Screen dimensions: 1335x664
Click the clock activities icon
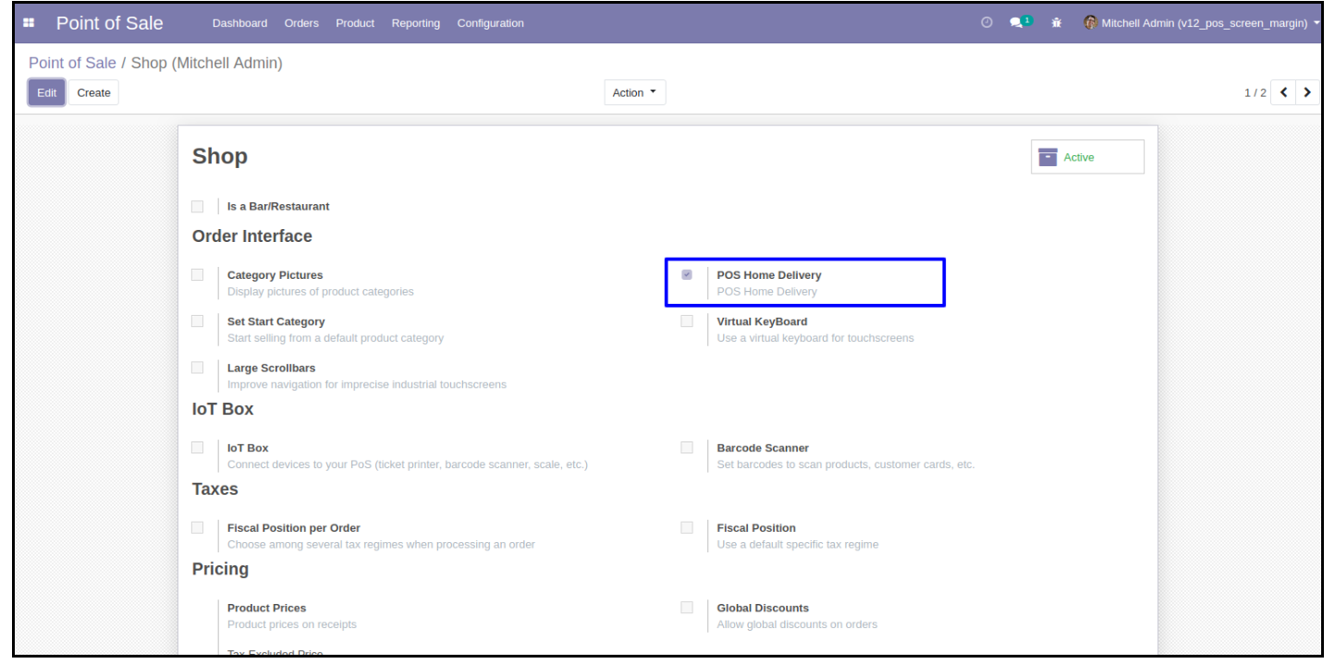pos(986,23)
